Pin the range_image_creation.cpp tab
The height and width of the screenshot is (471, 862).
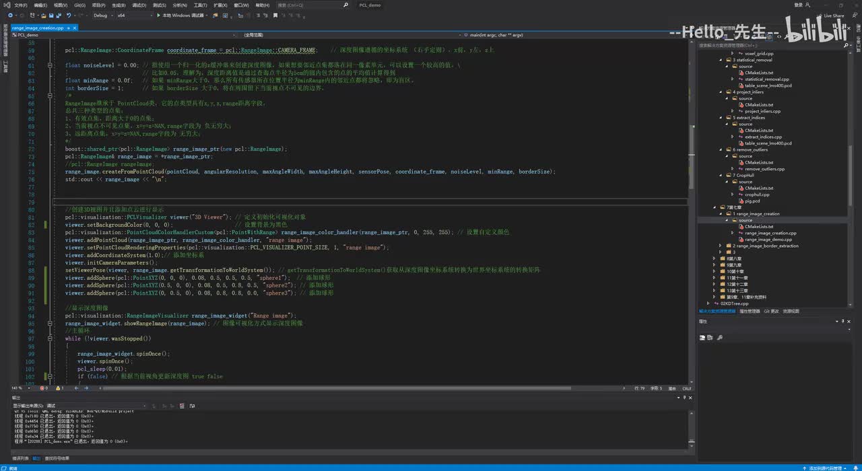point(69,28)
